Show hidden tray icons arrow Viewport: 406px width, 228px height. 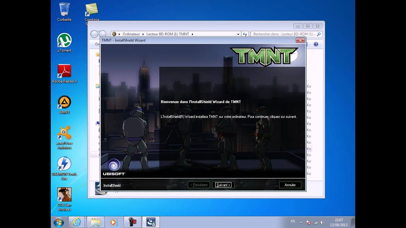301,222
